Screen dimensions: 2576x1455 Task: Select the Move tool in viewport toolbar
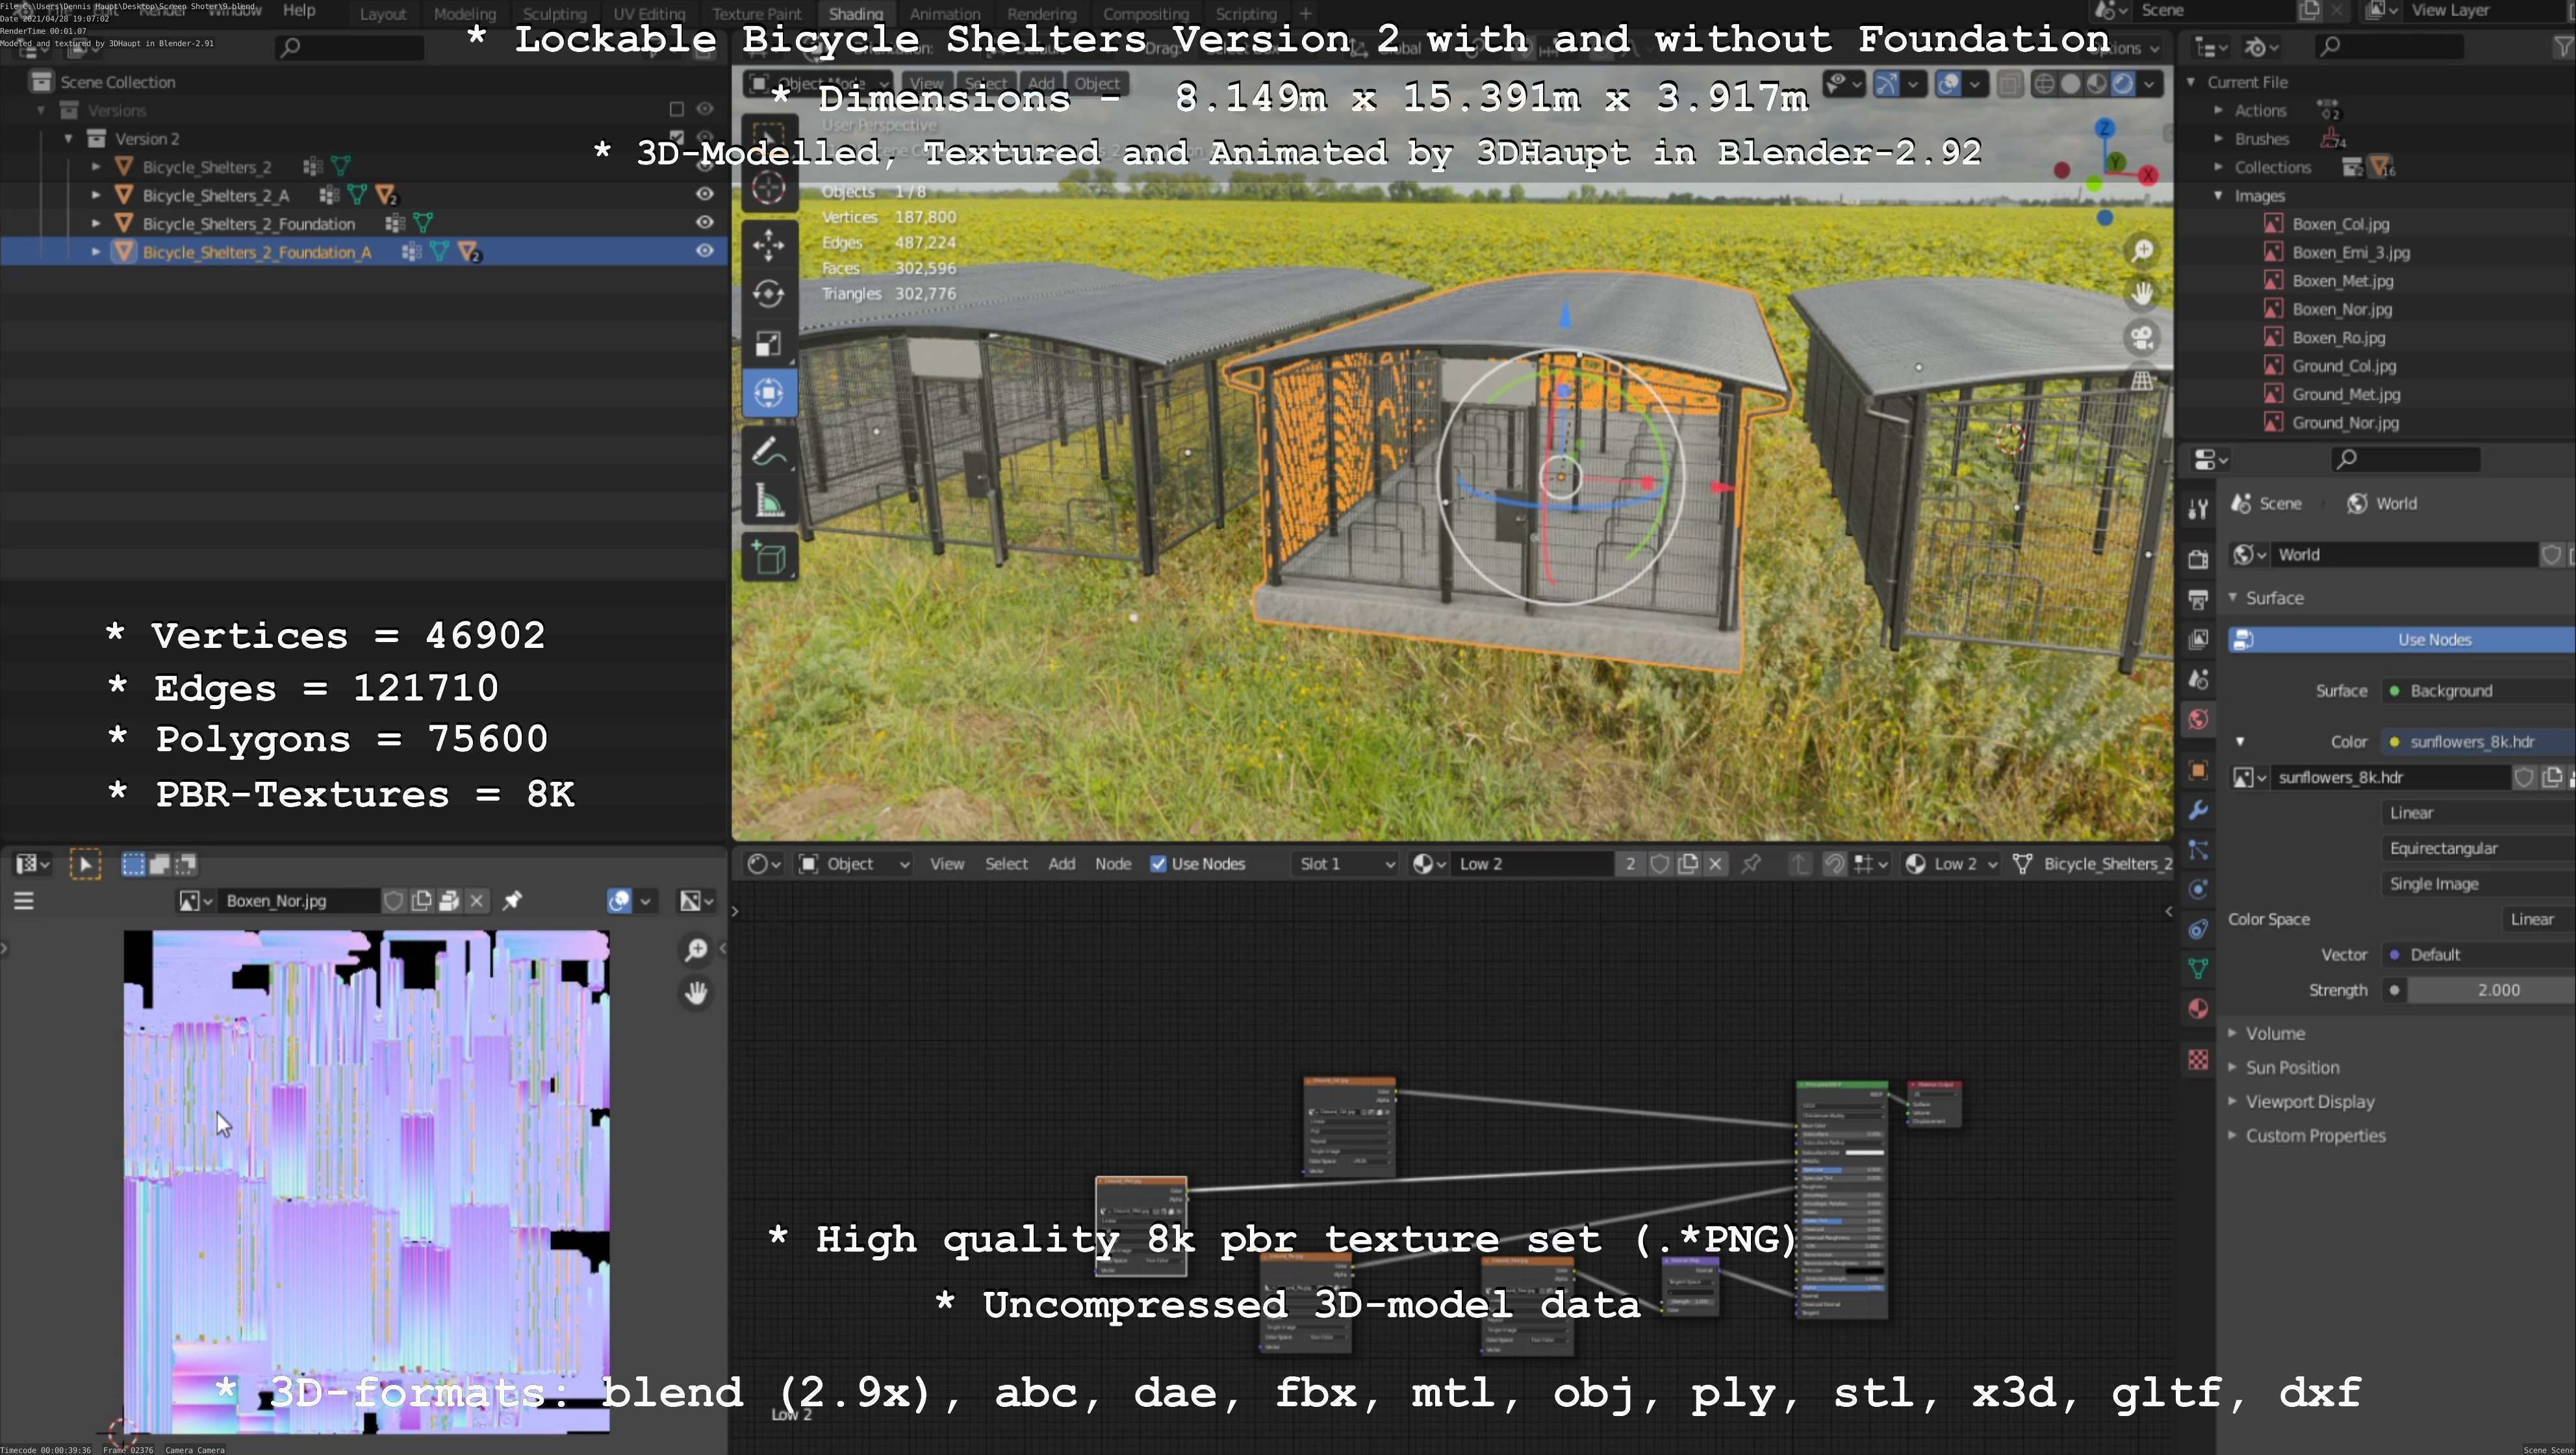(768, 245)
